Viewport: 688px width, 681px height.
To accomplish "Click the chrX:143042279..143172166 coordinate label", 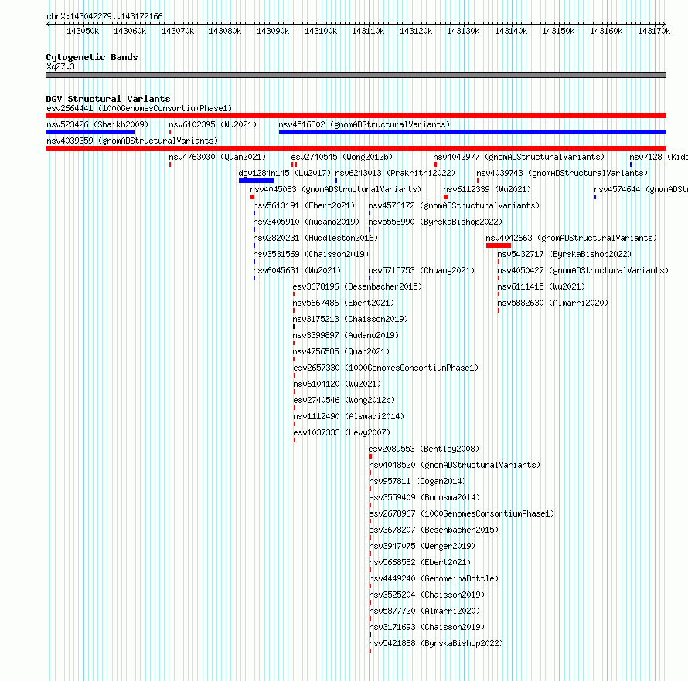I will click(x=104, y=17).
